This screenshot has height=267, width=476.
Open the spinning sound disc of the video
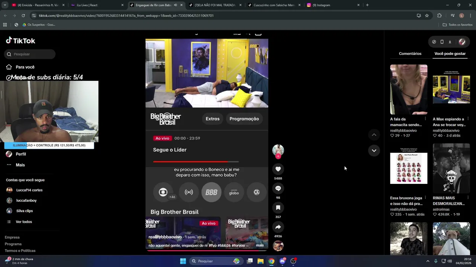[x=278, y=246]
